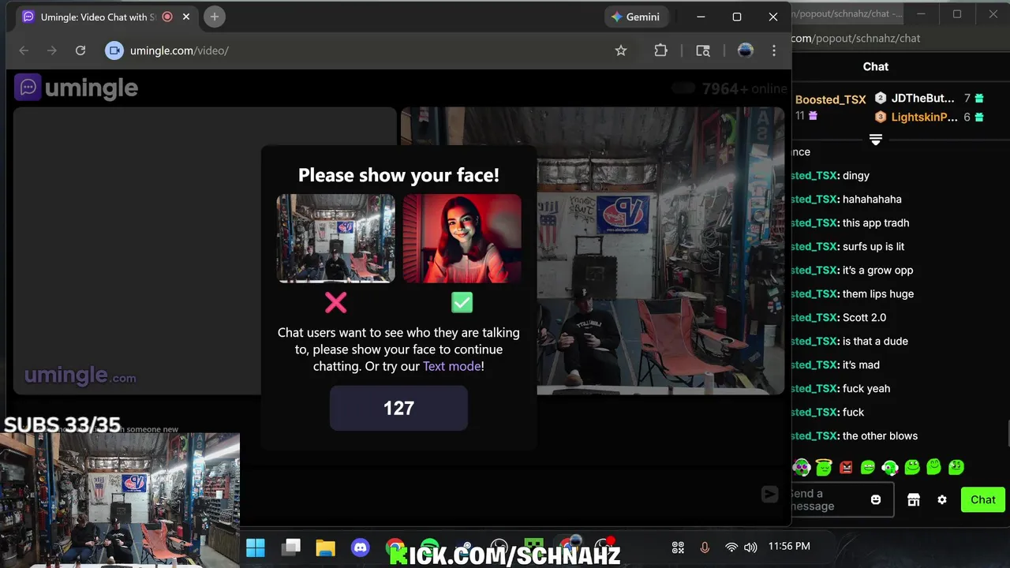1010x568 pixels.
Task: Click the chat message 'Scott 2.0'
Action: pyautogui.click(x=864, y=317)
